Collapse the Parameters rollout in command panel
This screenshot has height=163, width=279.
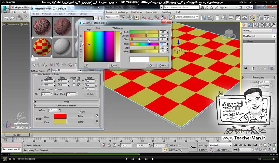point(258,77)
